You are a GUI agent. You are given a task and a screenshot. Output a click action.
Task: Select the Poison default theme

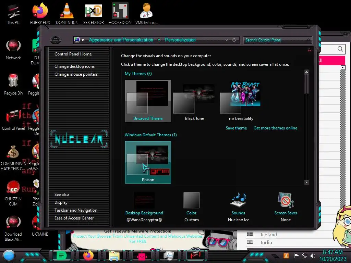click(x=148, y=162)
